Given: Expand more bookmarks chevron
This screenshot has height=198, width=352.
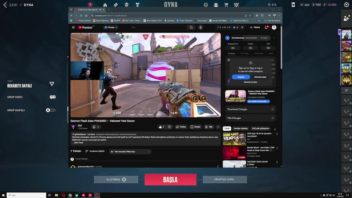Looking at the screenshot, I should tap(259, 21).
